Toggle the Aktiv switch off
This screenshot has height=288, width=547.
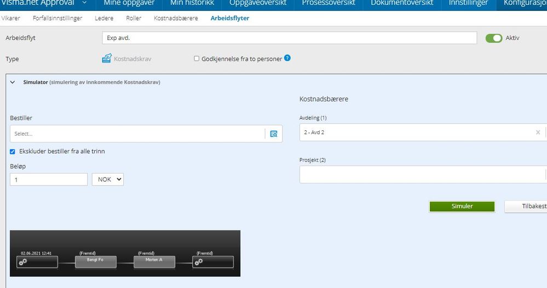point(494,38)
